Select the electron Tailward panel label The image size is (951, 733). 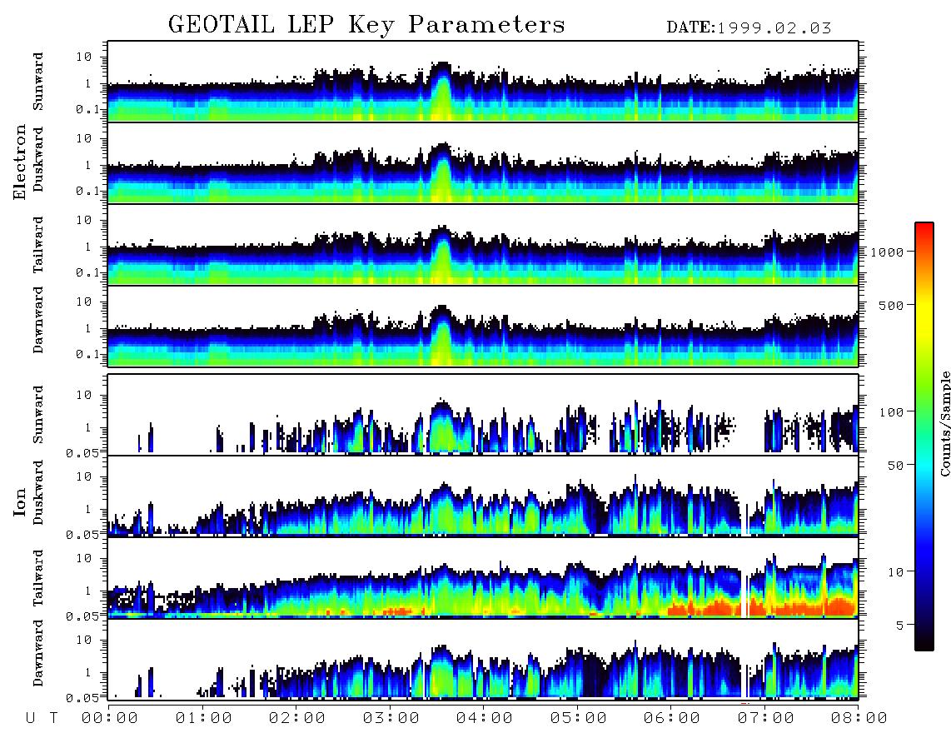point(38,245)
